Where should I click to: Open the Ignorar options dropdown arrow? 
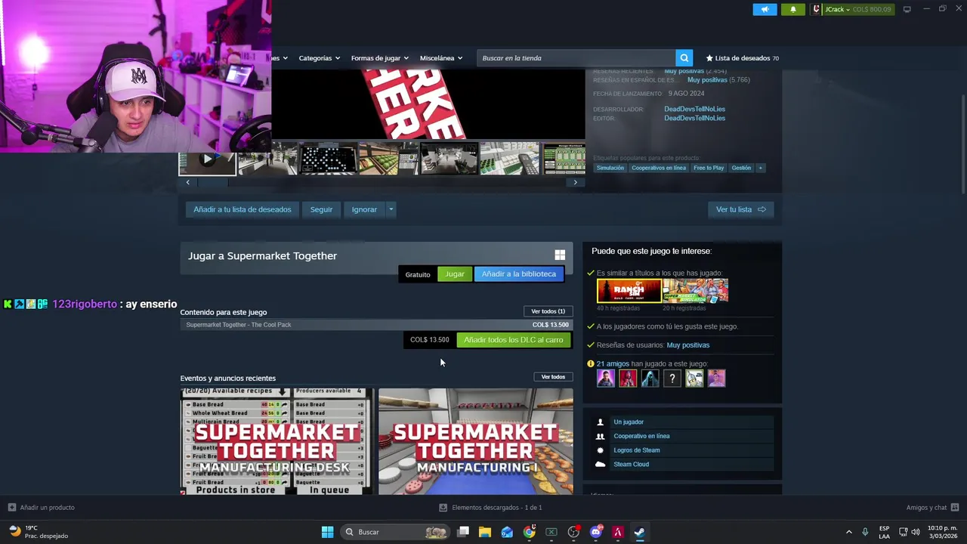click(391, 209)
